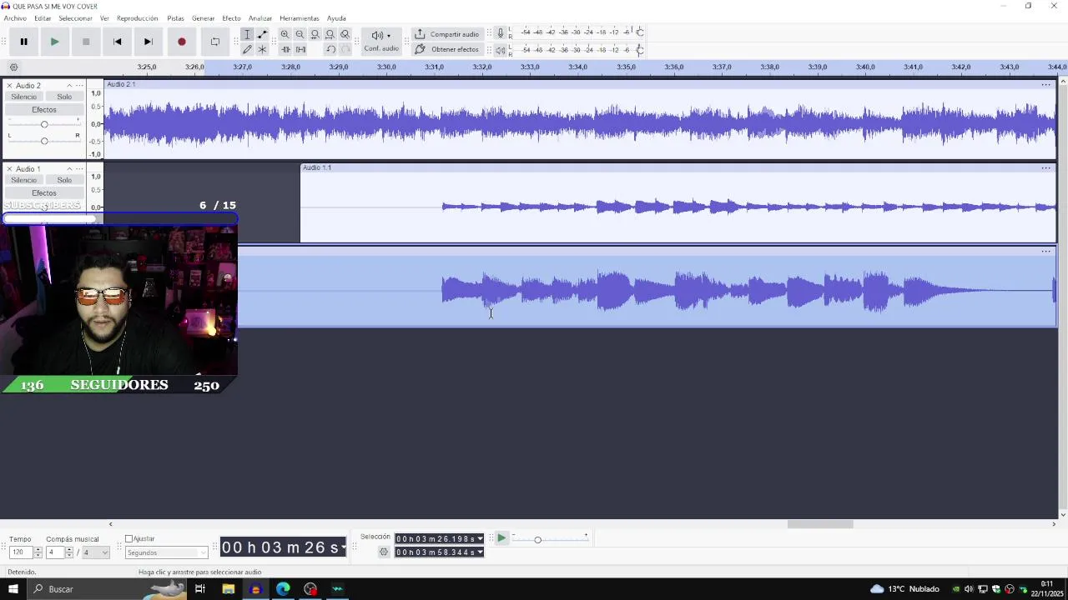Adjust Audio 2 gain slider

pos(44,124)
